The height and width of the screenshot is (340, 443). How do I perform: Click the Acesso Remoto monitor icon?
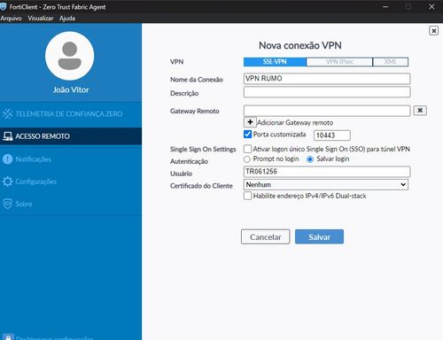[8, 136]
